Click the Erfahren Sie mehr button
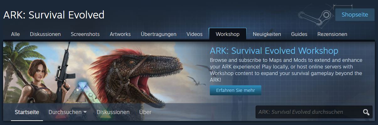The height and width of the screenshot is (125, 378). [235, 90]
